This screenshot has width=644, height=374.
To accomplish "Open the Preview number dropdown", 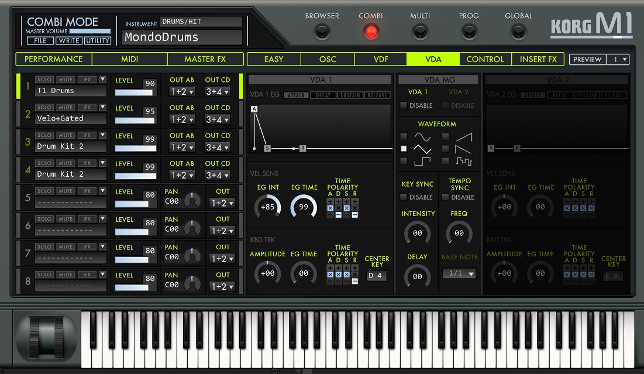I will point(617,59).
